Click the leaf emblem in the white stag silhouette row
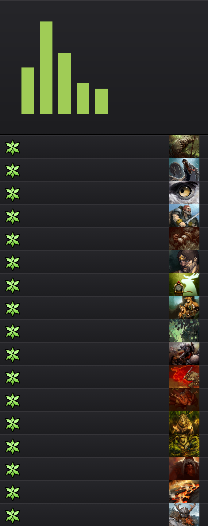The width and height of the screenshot is (208, 526). coord(13,286)
